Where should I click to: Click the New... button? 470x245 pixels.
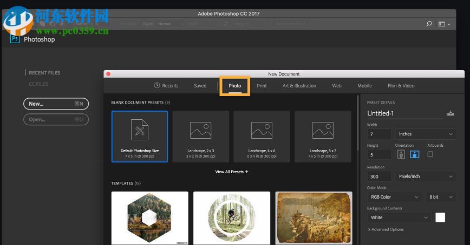56,104
